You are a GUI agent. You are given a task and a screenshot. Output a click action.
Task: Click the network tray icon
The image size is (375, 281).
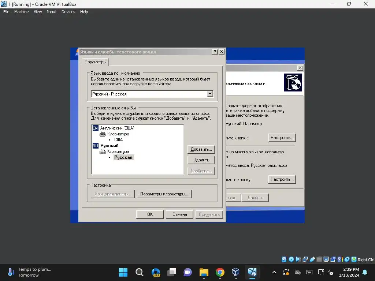321,272
